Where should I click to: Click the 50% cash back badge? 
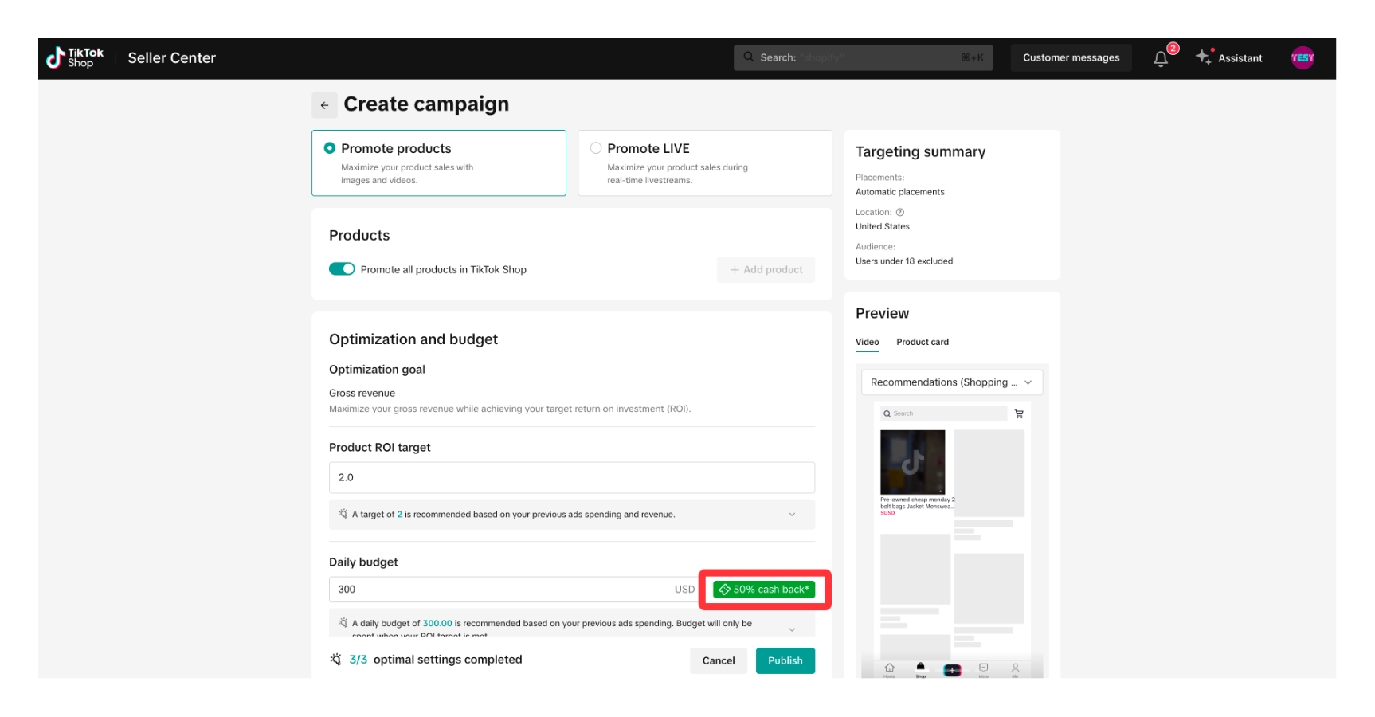tap(763, 590)
